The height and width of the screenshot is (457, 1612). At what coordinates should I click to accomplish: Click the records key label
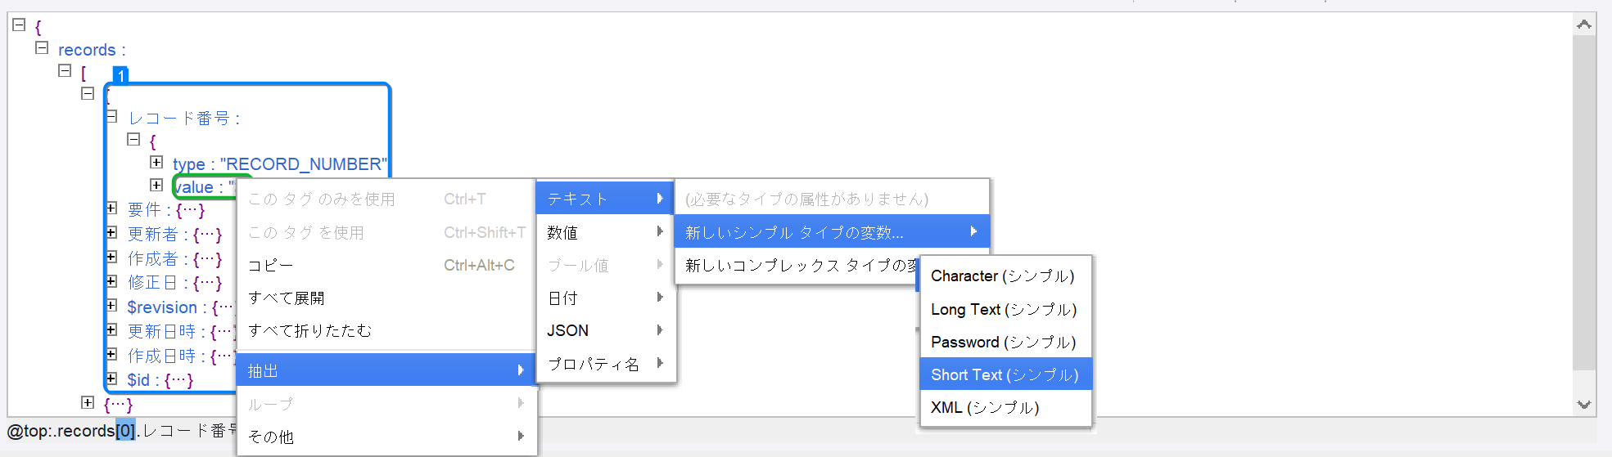click(x=92, y=50)
